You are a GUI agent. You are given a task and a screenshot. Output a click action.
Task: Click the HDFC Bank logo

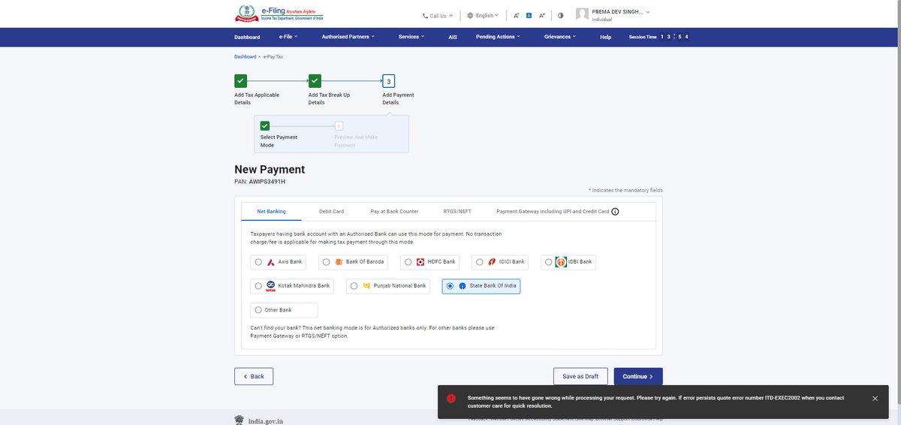(420, 262)
